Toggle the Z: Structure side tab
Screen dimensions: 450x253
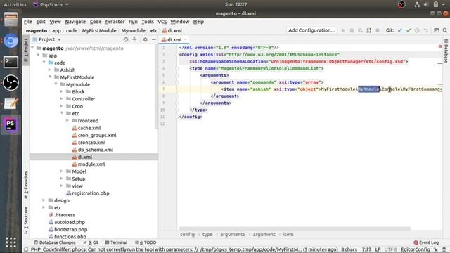pos(26,220)
